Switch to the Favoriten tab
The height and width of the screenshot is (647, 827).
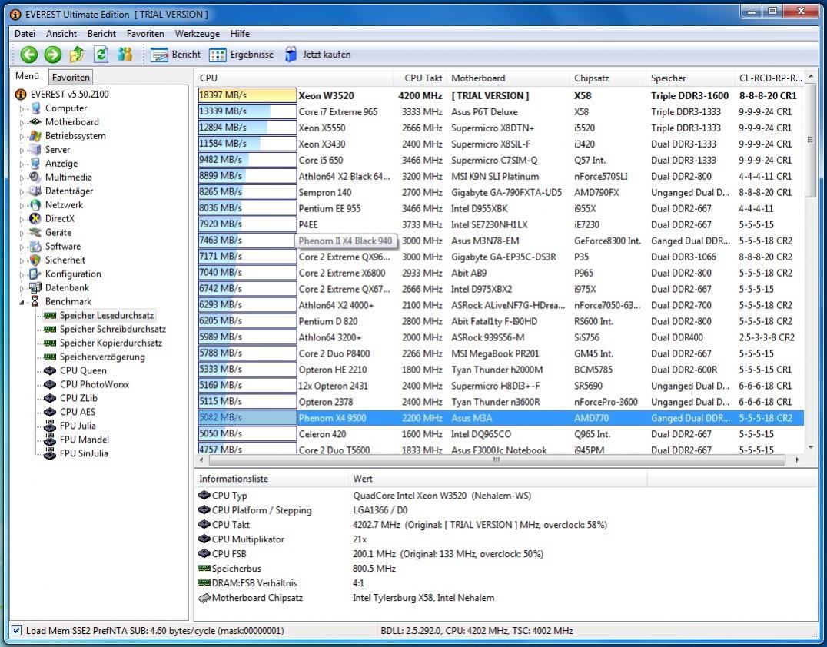(71, 77)
